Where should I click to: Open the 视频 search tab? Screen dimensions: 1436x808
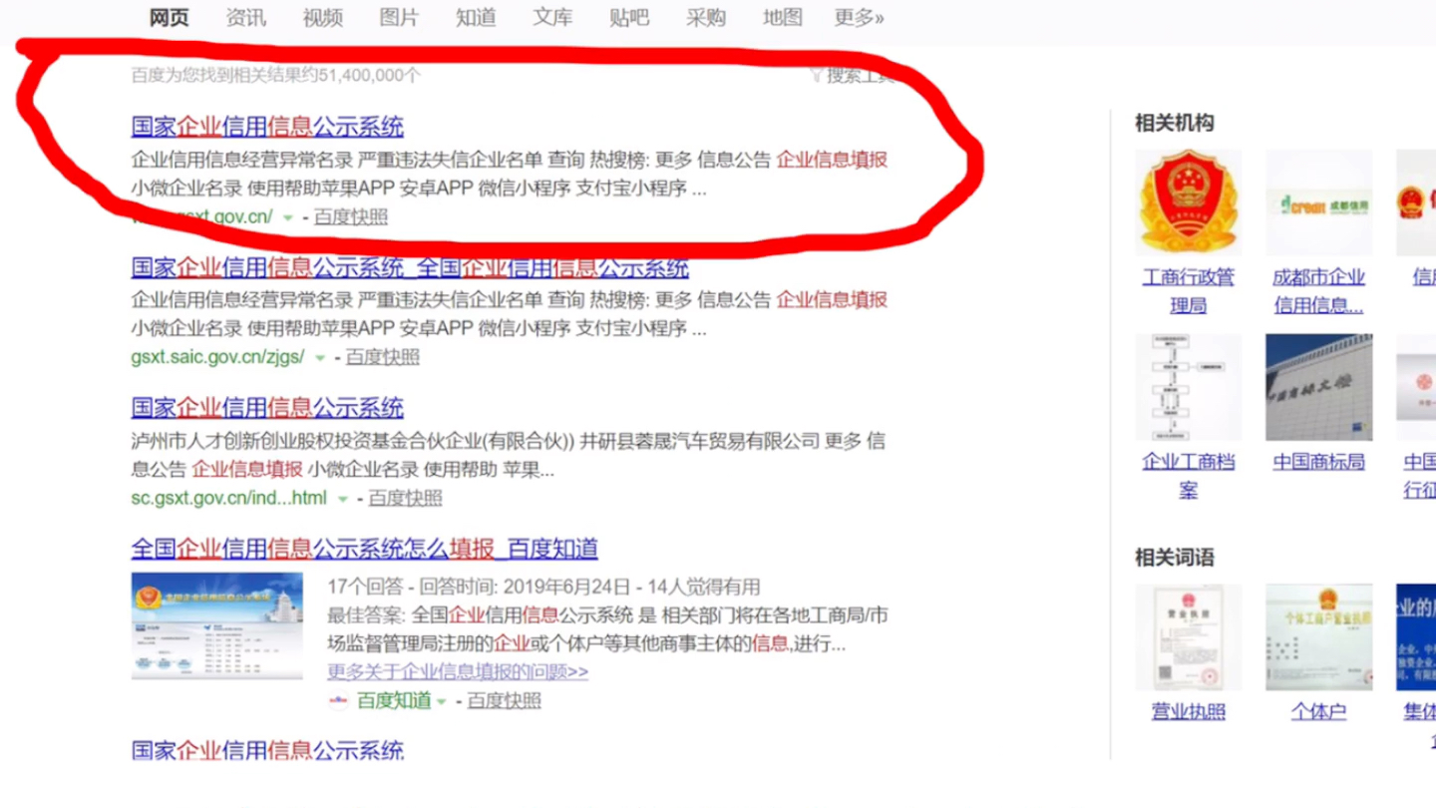322,17
